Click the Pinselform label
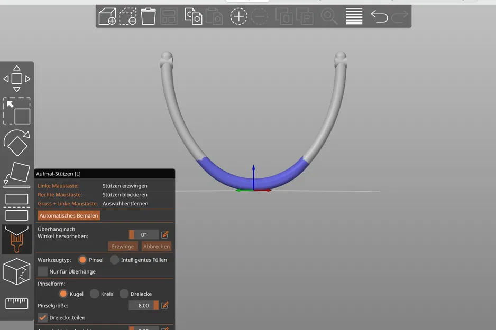496x330 pixels. [51, 284]
